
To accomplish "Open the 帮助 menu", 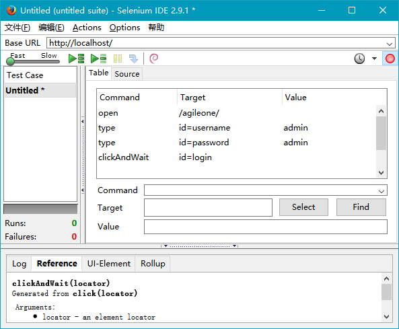I will coord(156,28).
